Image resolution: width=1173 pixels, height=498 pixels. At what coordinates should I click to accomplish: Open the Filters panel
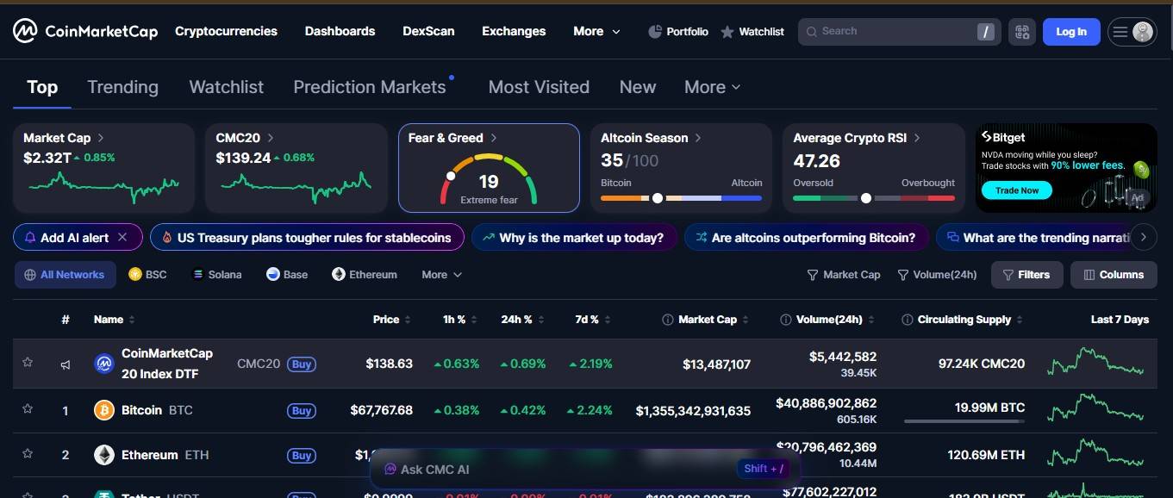click(x=1026, y=274)
